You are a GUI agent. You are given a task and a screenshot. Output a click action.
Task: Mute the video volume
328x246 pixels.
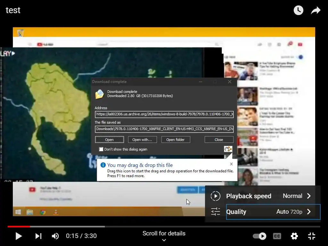click(x=55, y=236)
